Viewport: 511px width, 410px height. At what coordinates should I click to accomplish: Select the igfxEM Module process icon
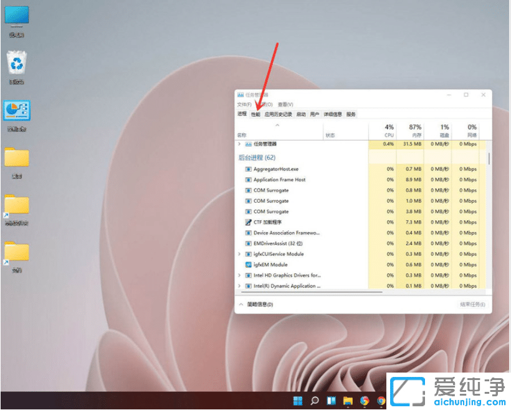click(x=249, y=265)
